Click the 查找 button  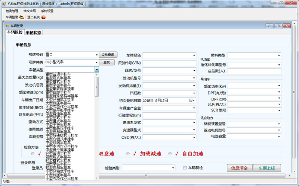[x=107, y=62]
